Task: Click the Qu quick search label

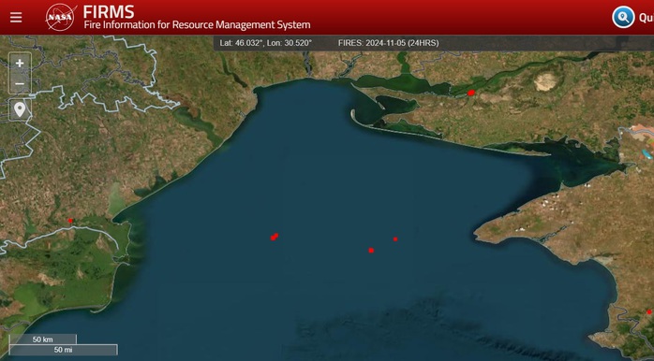Action: 647,18
